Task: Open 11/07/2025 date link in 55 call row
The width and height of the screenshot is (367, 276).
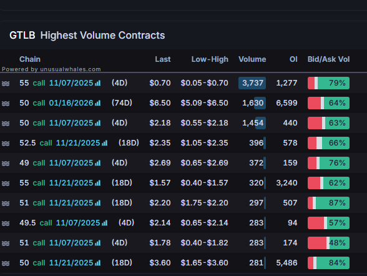Action: [71, 83]
